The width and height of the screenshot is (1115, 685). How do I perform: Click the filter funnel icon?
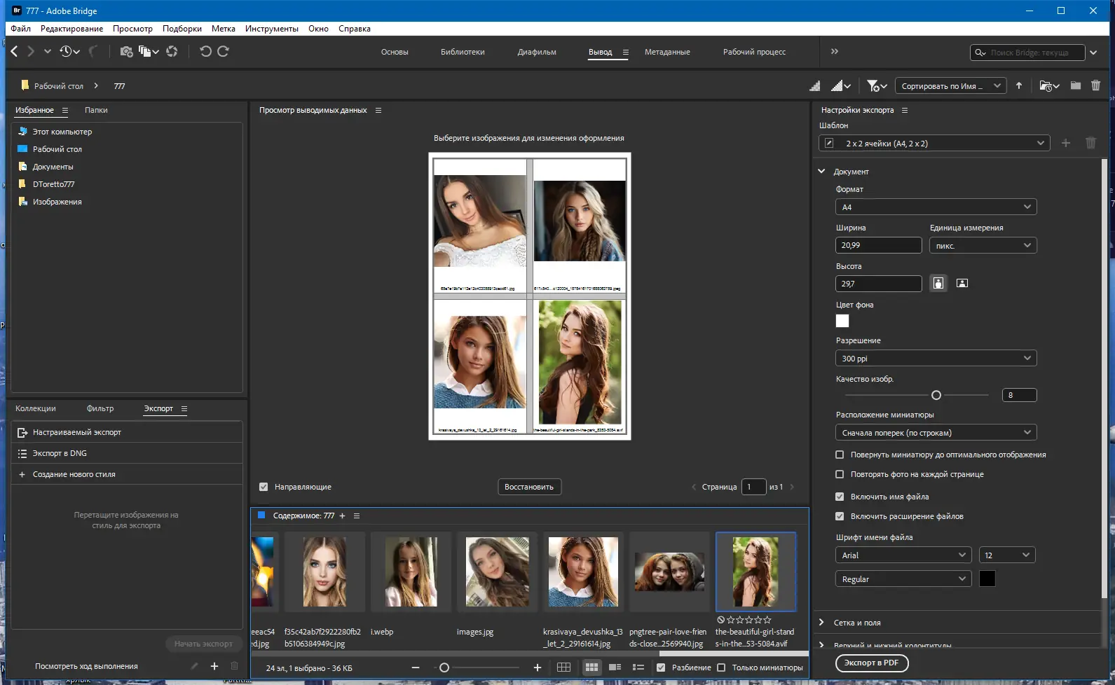coord(873,85)
